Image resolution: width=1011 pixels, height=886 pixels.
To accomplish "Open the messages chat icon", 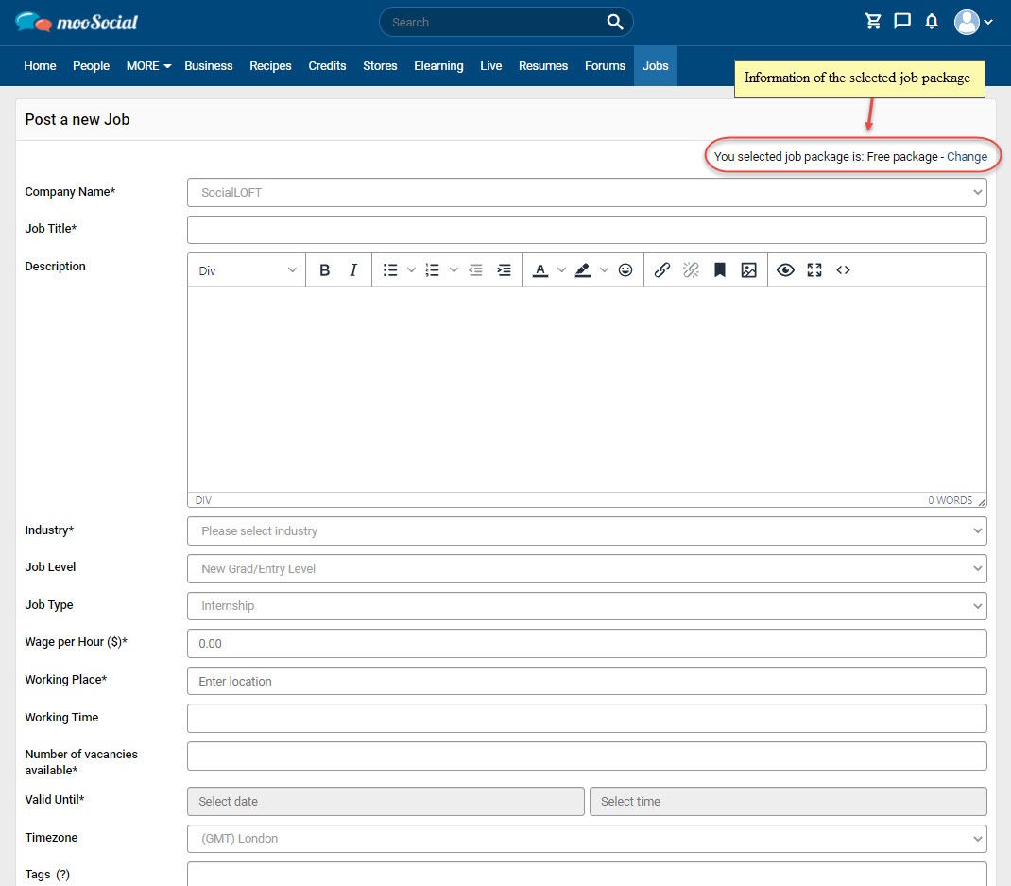I will click(902, 22).
